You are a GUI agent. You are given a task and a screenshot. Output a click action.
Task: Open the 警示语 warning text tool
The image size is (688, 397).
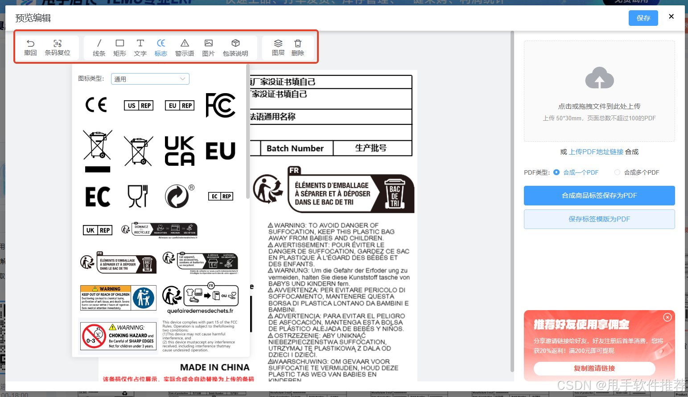(x=185, y=48)
